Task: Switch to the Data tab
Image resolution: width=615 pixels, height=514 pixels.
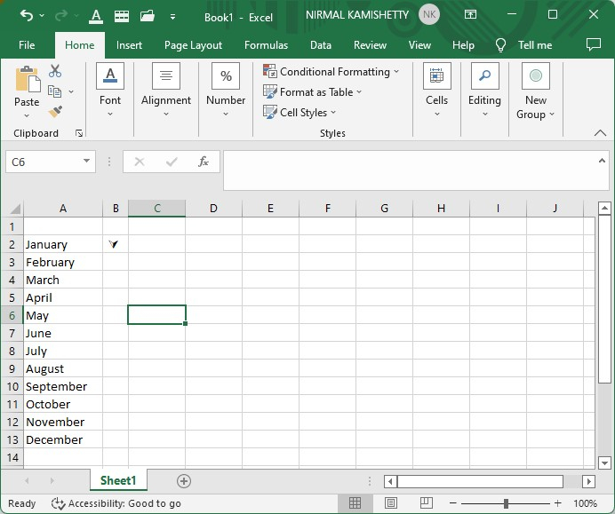Action: click(x=321, y=45)
